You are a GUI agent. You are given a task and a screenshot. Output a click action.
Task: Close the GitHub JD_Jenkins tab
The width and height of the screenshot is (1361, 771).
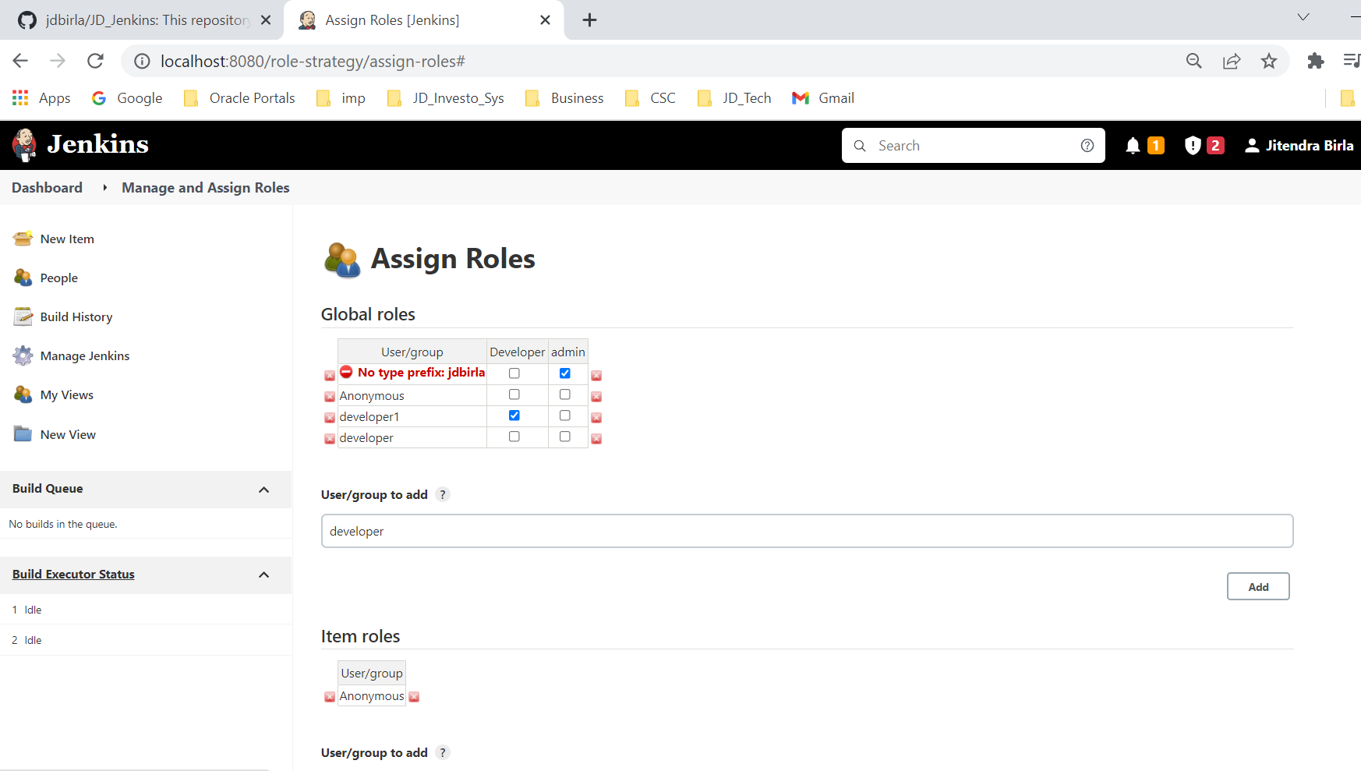(x=266, y=20)
